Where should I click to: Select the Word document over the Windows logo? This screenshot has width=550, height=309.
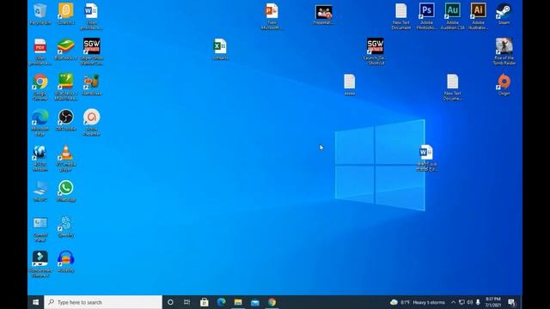[x=426, y=158]
